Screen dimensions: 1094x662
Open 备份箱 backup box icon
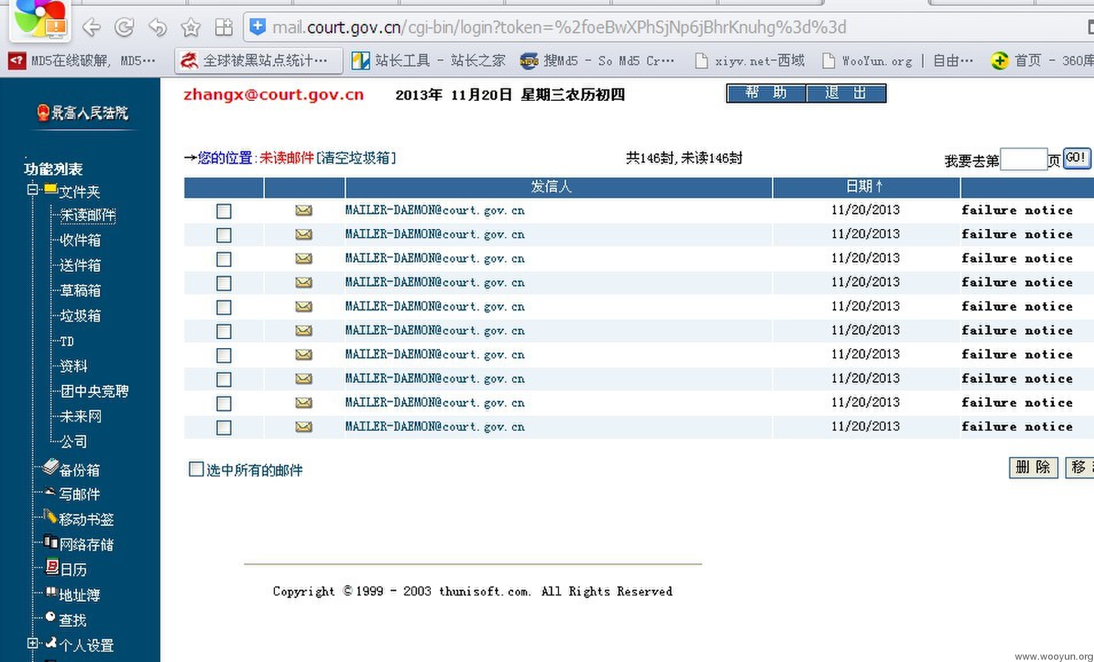50,467
